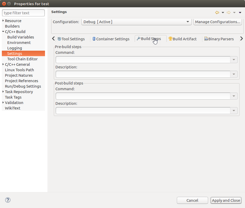Open the Build Artifact tab
245x208 pixels.
tap(183, 39)
